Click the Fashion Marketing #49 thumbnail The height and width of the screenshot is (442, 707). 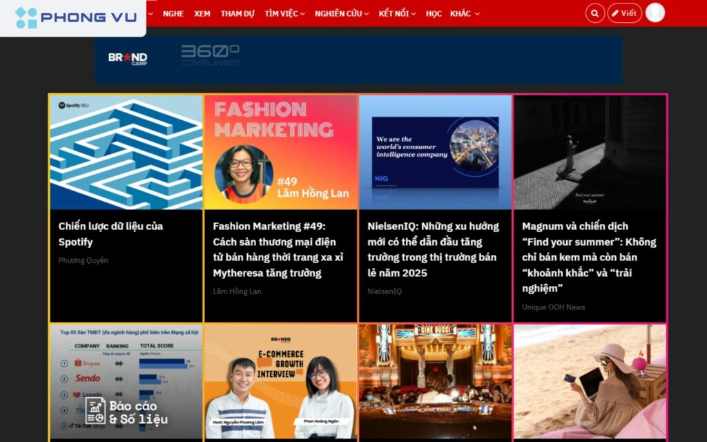[x=280, y=152]
